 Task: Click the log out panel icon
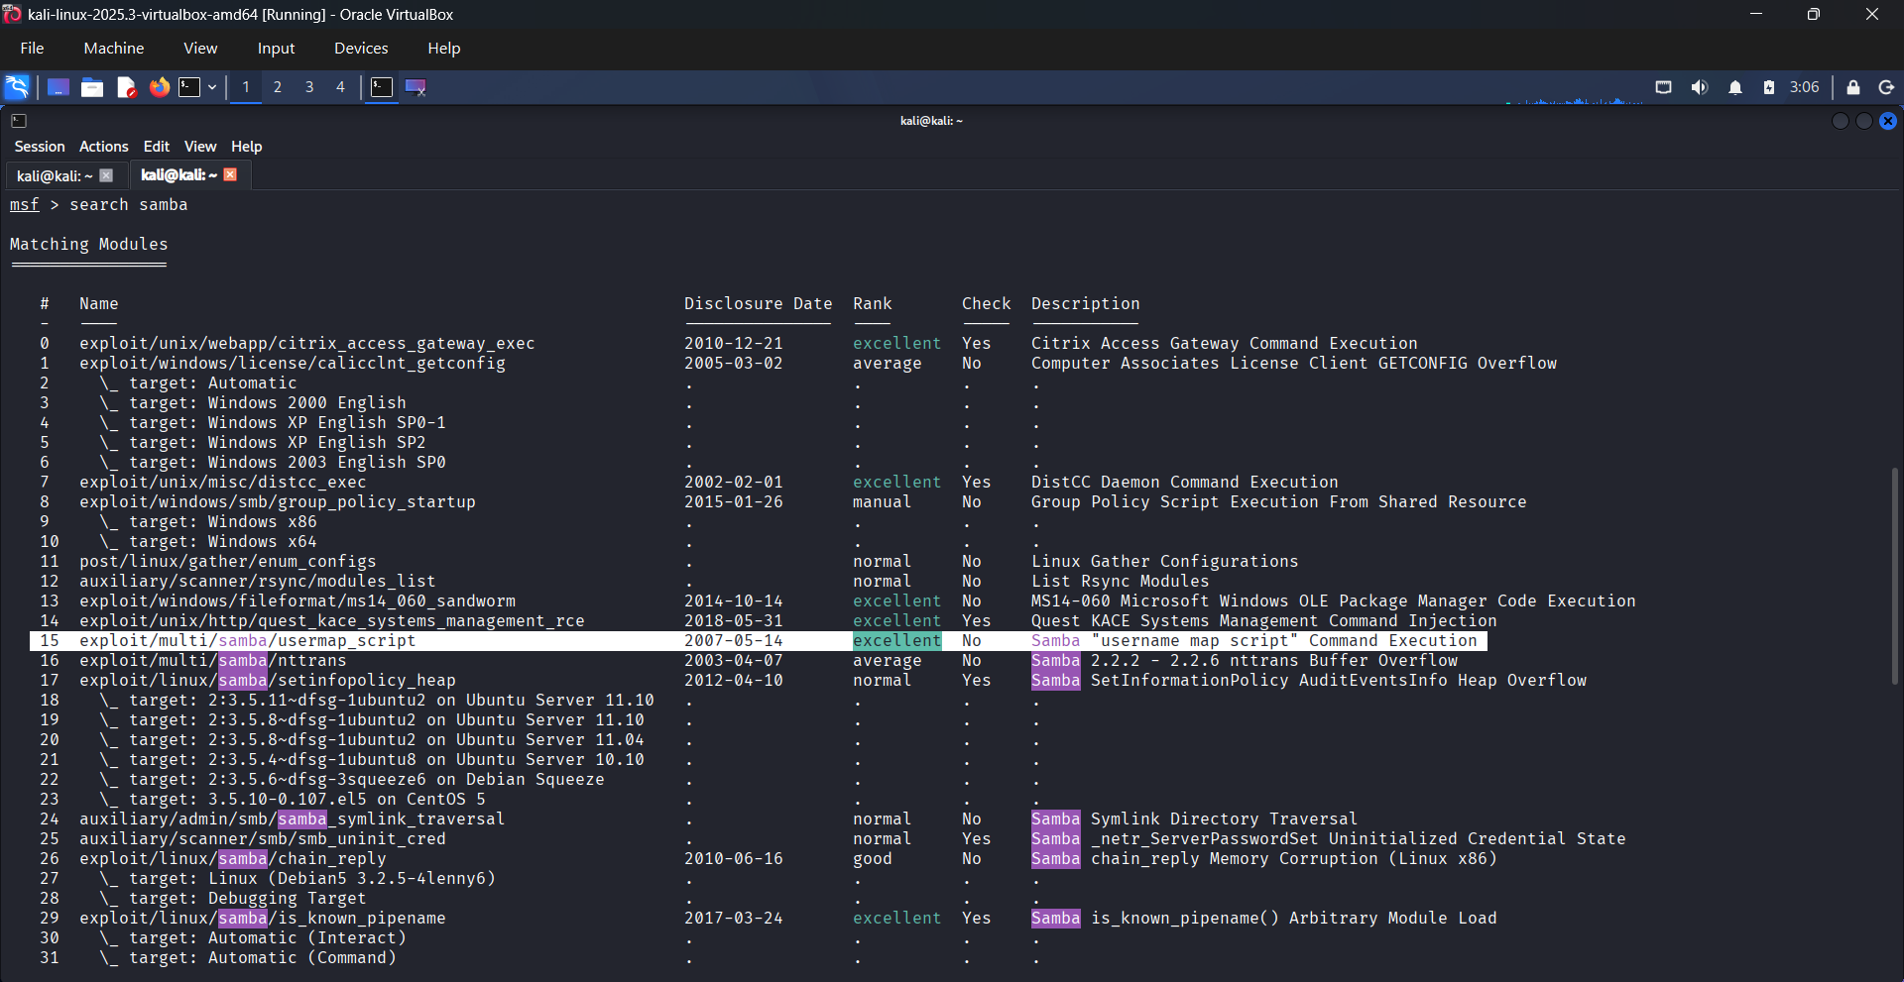click(x=1887, y=87)
